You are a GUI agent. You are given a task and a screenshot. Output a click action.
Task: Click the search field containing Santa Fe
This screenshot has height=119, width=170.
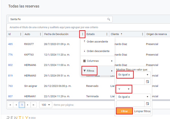coord(57,19)
